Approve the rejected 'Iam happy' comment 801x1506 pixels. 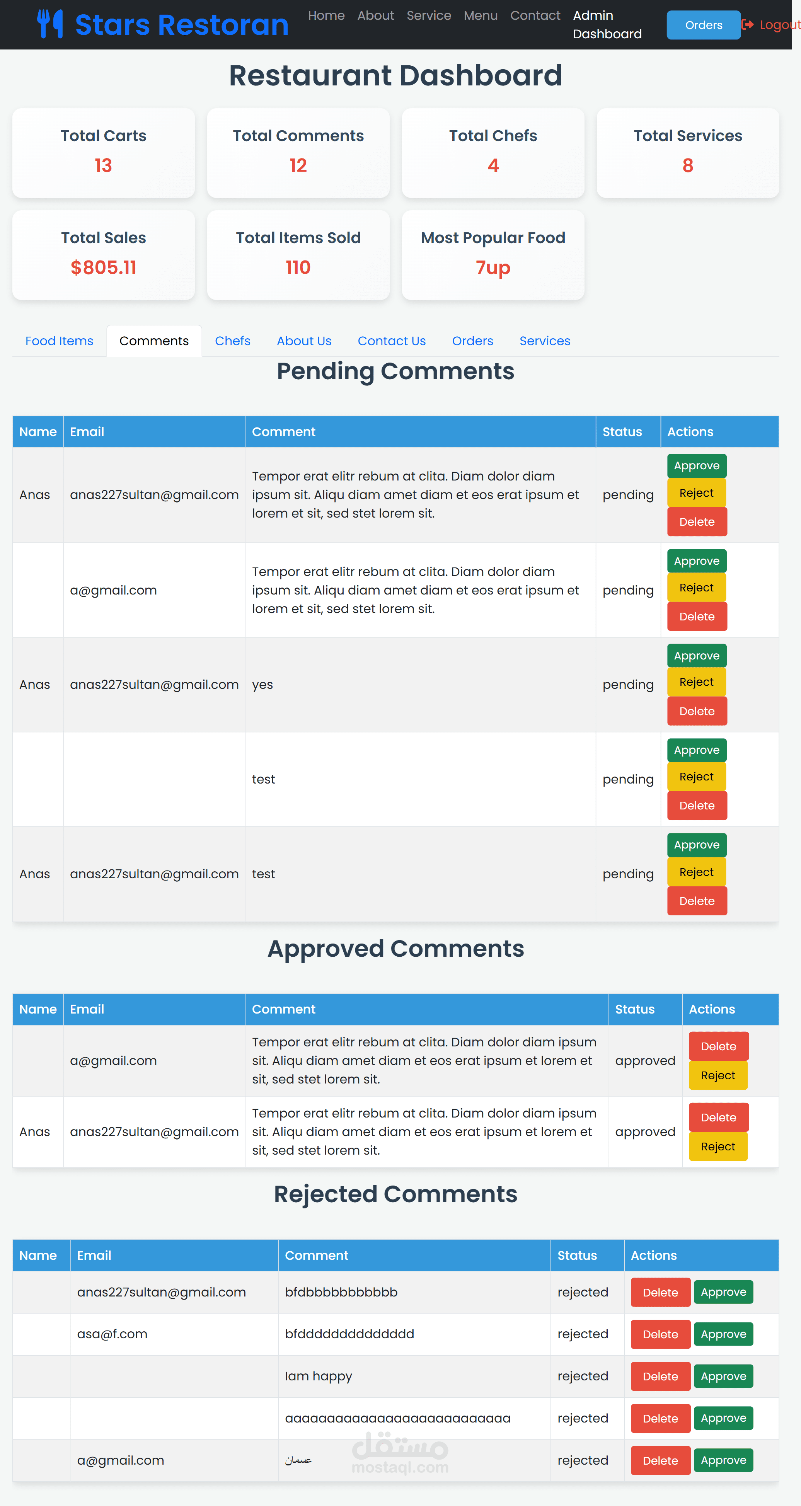click(x=723, y=1376)
